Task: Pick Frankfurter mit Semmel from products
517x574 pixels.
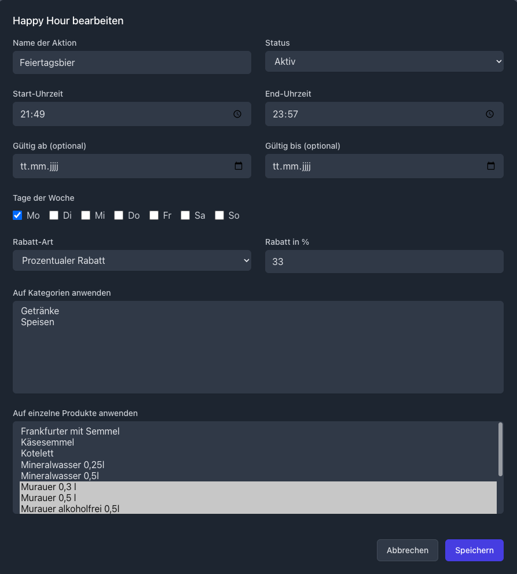Action: pos(70,431)
